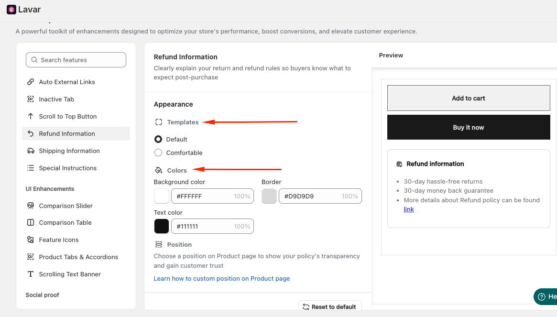557x317 pixels.
Task: Open the Border color swatch picker
Action: coord(269,196)
